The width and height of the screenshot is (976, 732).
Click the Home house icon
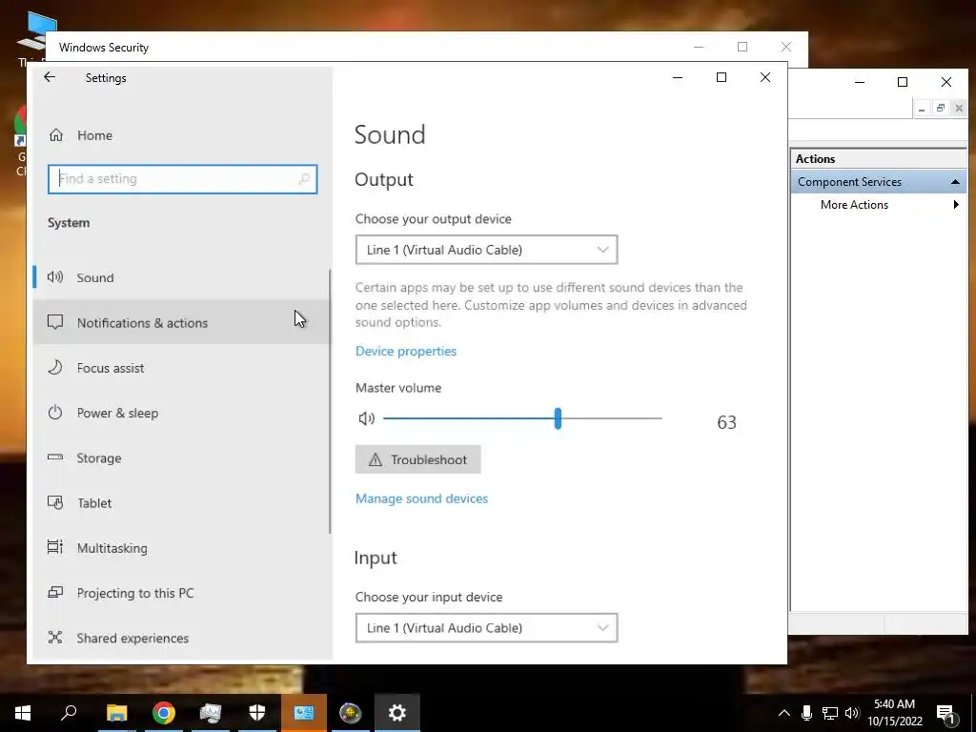click(x=56, y=135)
